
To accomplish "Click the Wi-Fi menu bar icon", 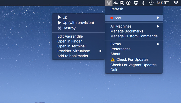I will (x=176, y=3).
